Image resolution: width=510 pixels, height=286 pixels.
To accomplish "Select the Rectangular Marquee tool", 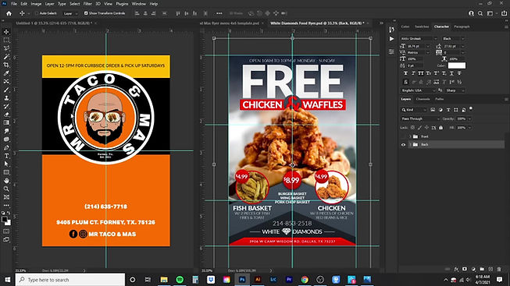I will pyautogui.click(x=6, y=41).
